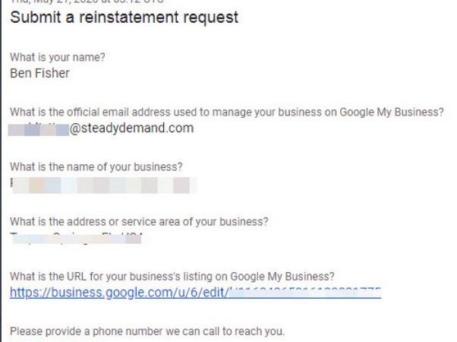Click the business listing URL question text
Image resolution: width=457 pixels, height=342 pixels.
(x=172, y=277)
